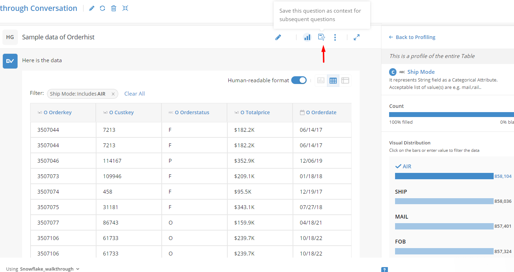
Task: Toggle Human-readable format switch
Action: point(299,80)
